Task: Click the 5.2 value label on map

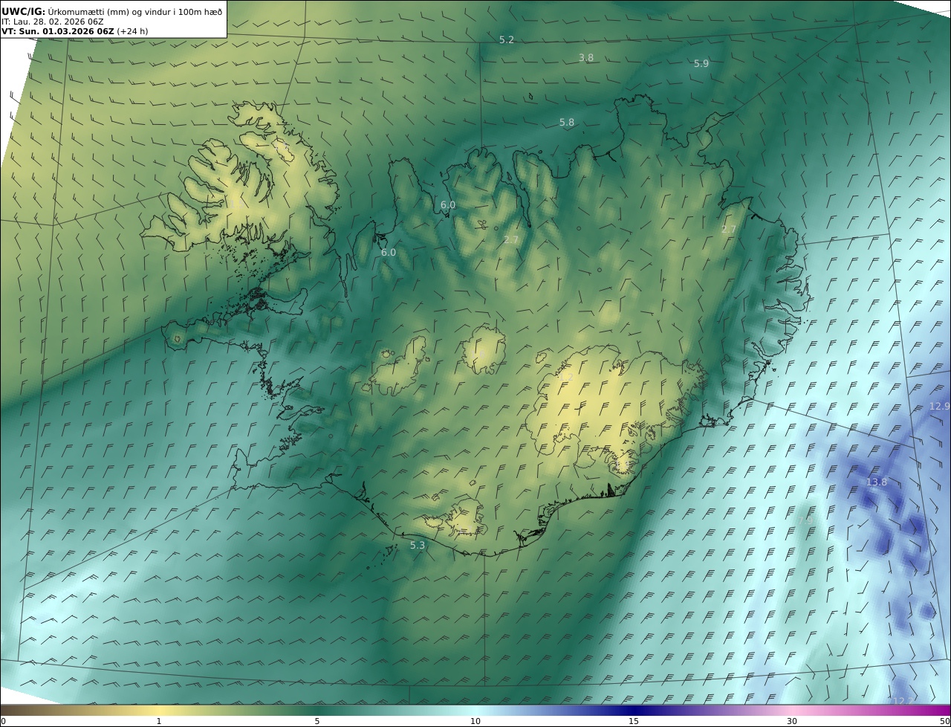Action: 507,40
